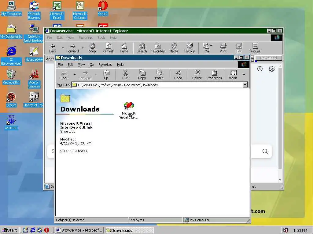Click the Undo icon

[178, 75]
